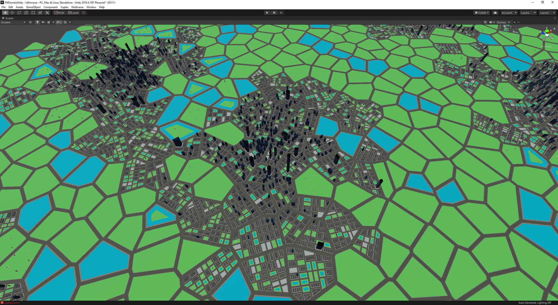558x305 pixels.
Task: Click the scene orientation gizmo
Action: (x=547, y=34)
